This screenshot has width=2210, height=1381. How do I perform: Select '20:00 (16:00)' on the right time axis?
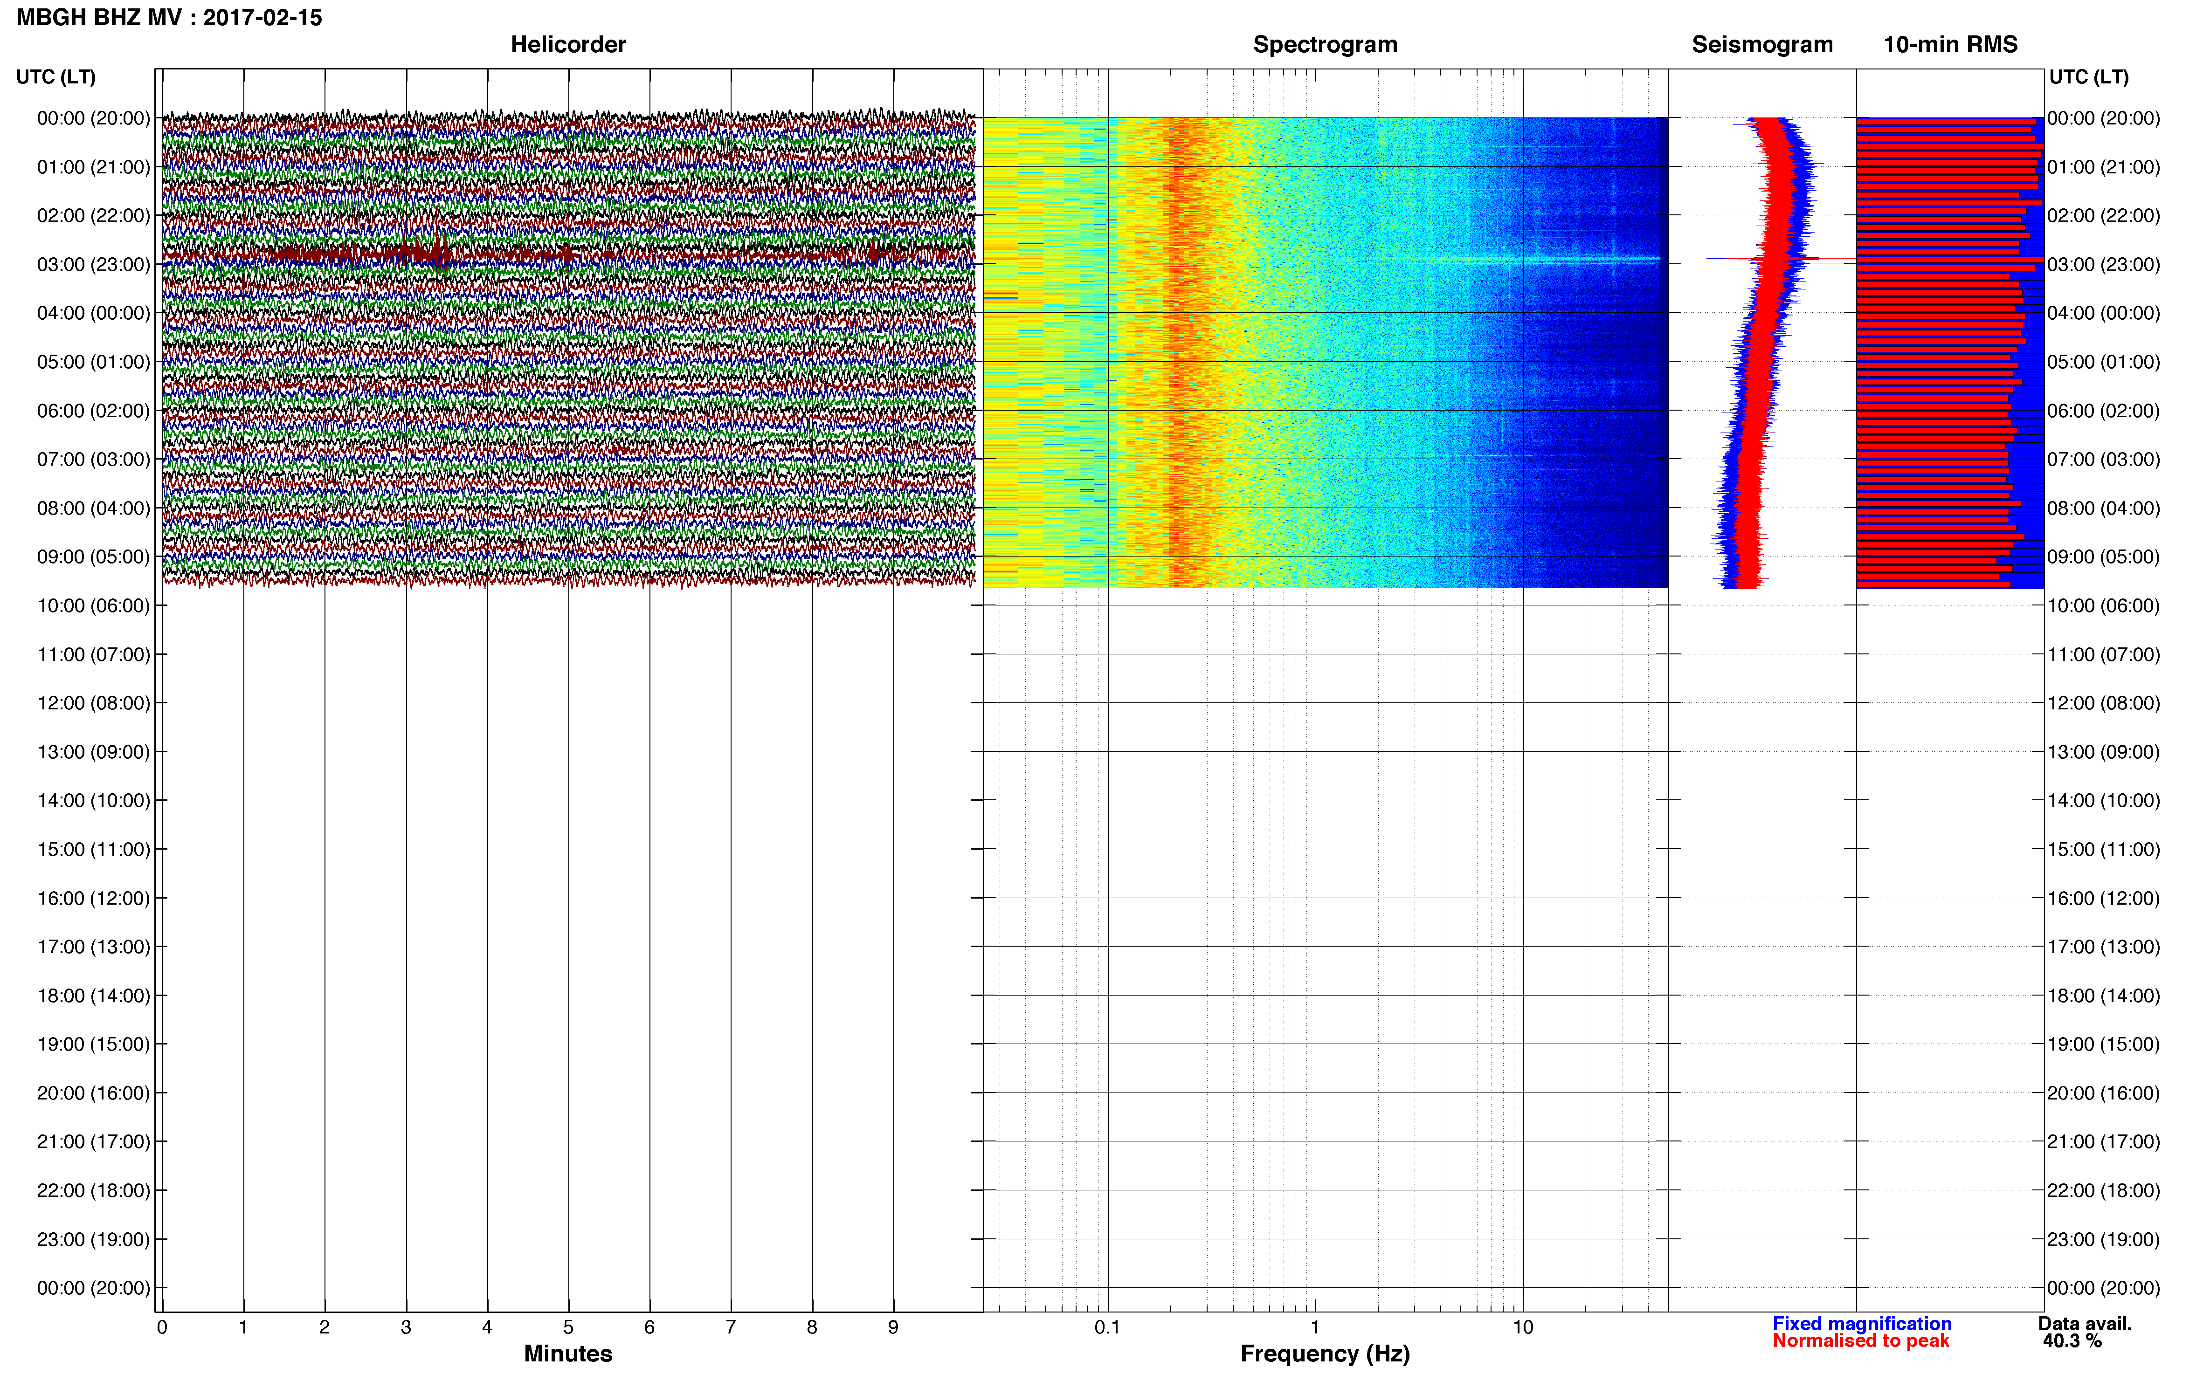(2103, 1093)
